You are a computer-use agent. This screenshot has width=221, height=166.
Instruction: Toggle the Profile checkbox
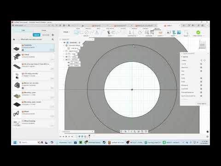pos(201,78)
